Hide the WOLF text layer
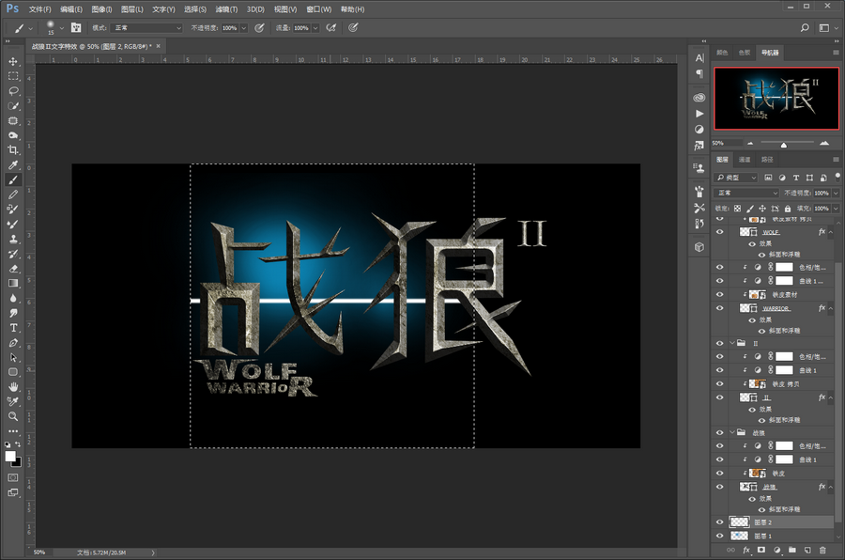845x560 pixels. [x=720, y=231]
